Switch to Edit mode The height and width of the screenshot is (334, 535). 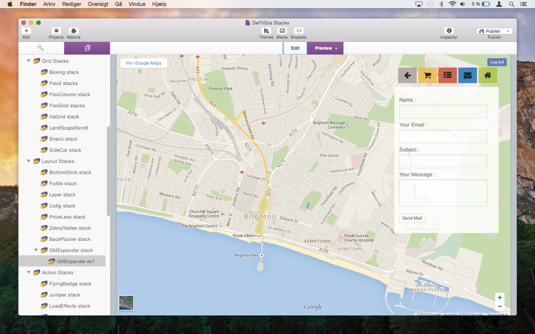coord(295,48)
